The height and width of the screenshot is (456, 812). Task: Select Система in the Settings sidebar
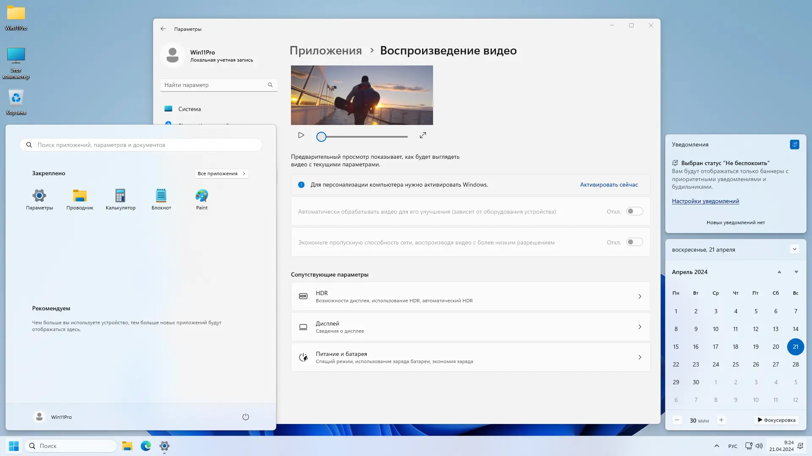pos(189,109)
